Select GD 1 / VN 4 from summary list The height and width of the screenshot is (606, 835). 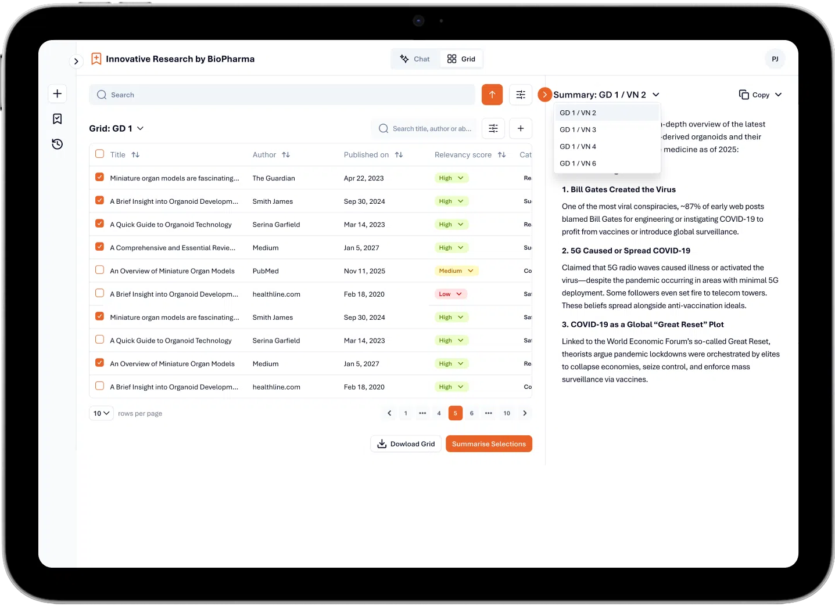pos(578,146)
